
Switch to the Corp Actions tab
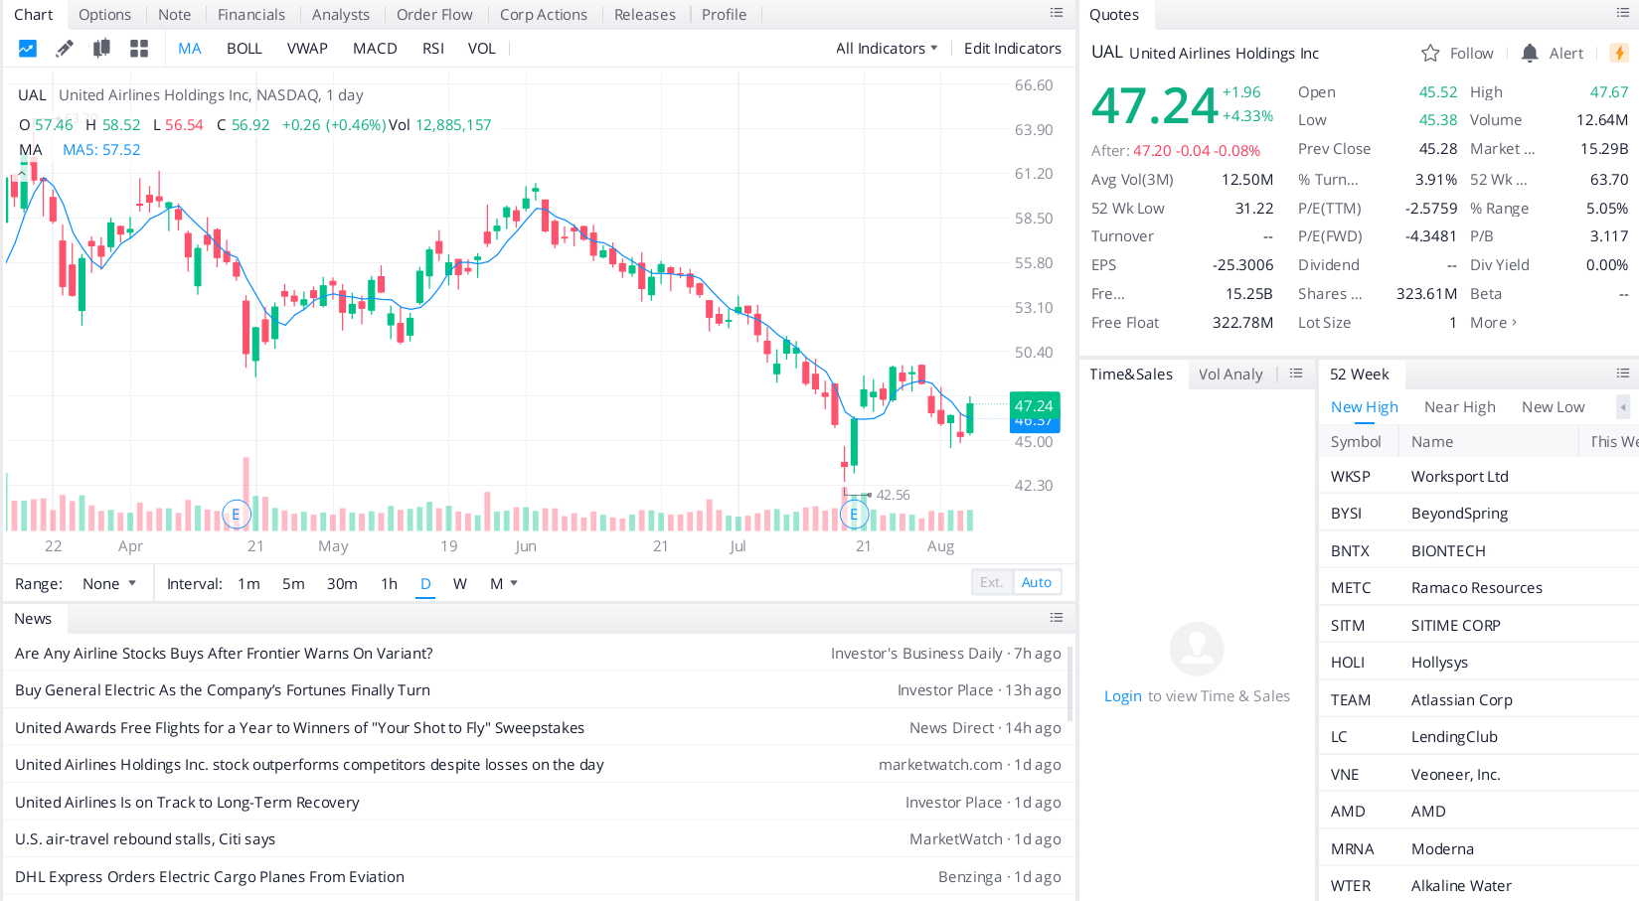click(544, 15)
